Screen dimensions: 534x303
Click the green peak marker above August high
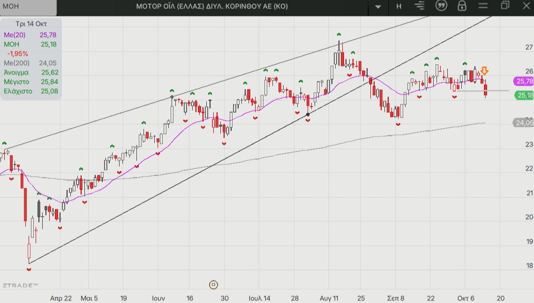[339, 35]
